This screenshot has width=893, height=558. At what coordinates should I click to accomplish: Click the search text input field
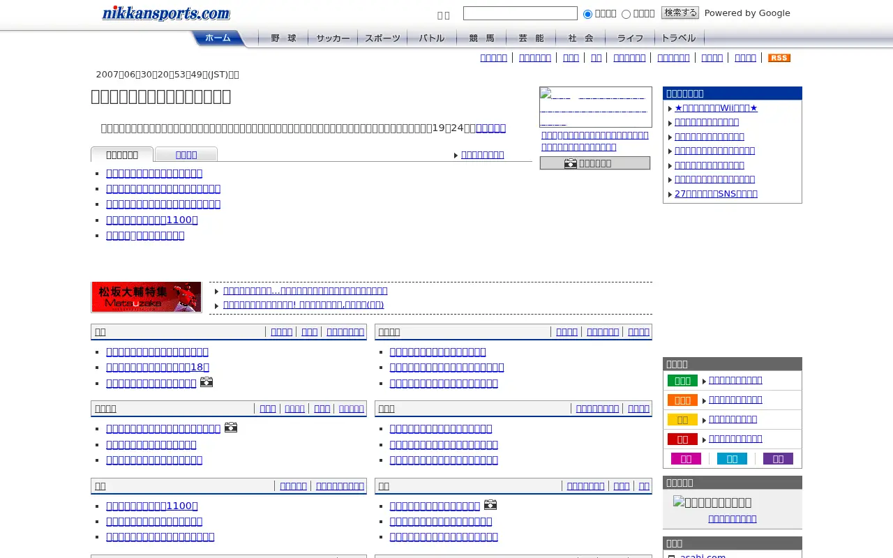coord(520,13)
